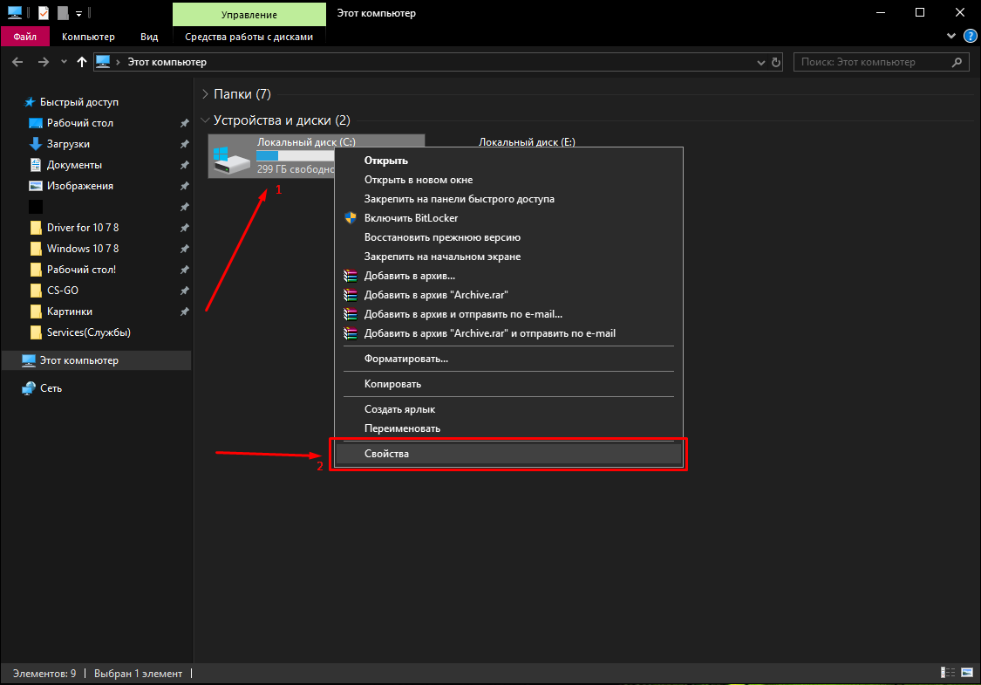Choose Свойства in the context menu
981x685 pixels.
[x=508, y=454]
